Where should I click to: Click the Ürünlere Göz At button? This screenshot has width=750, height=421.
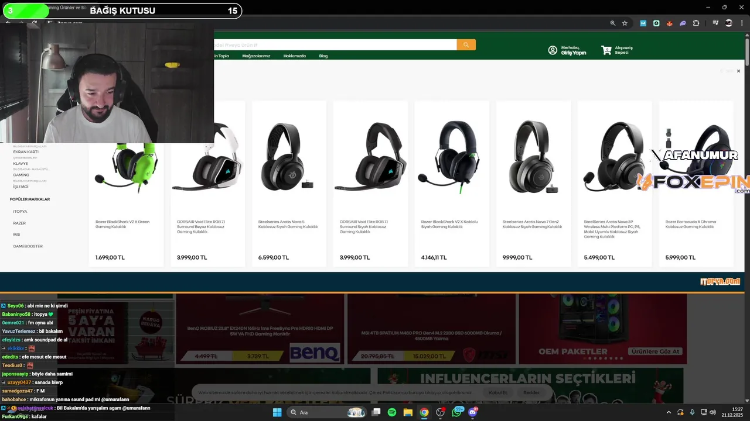(x=656, y=351)
